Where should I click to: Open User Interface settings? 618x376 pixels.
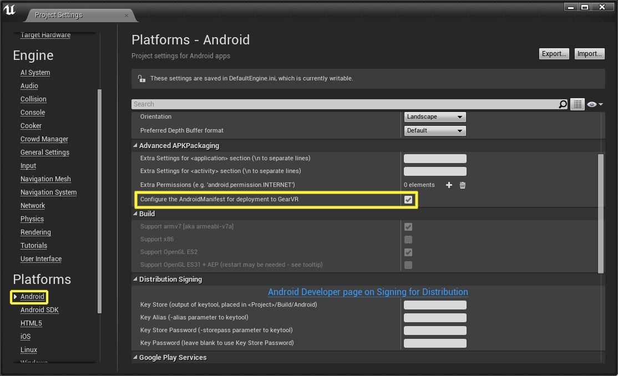(x=41, y=259)
